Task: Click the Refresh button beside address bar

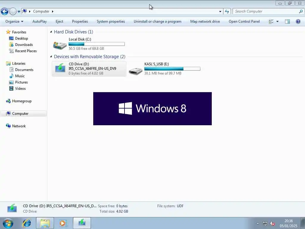Action: tap(227, 12)
